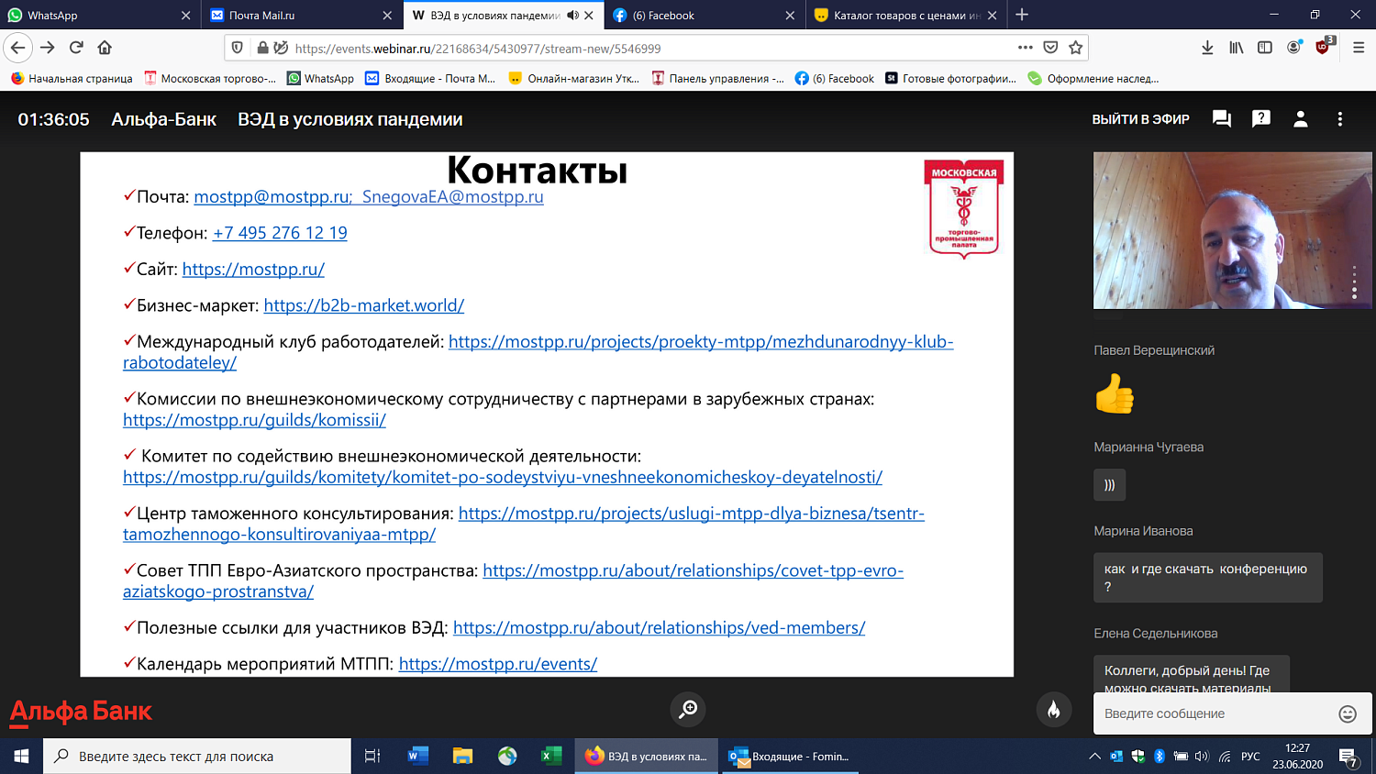Viewport: 1376px width, 774px height.
Task: Click Марина Иванова's chat message
Action: (1207, 578)
